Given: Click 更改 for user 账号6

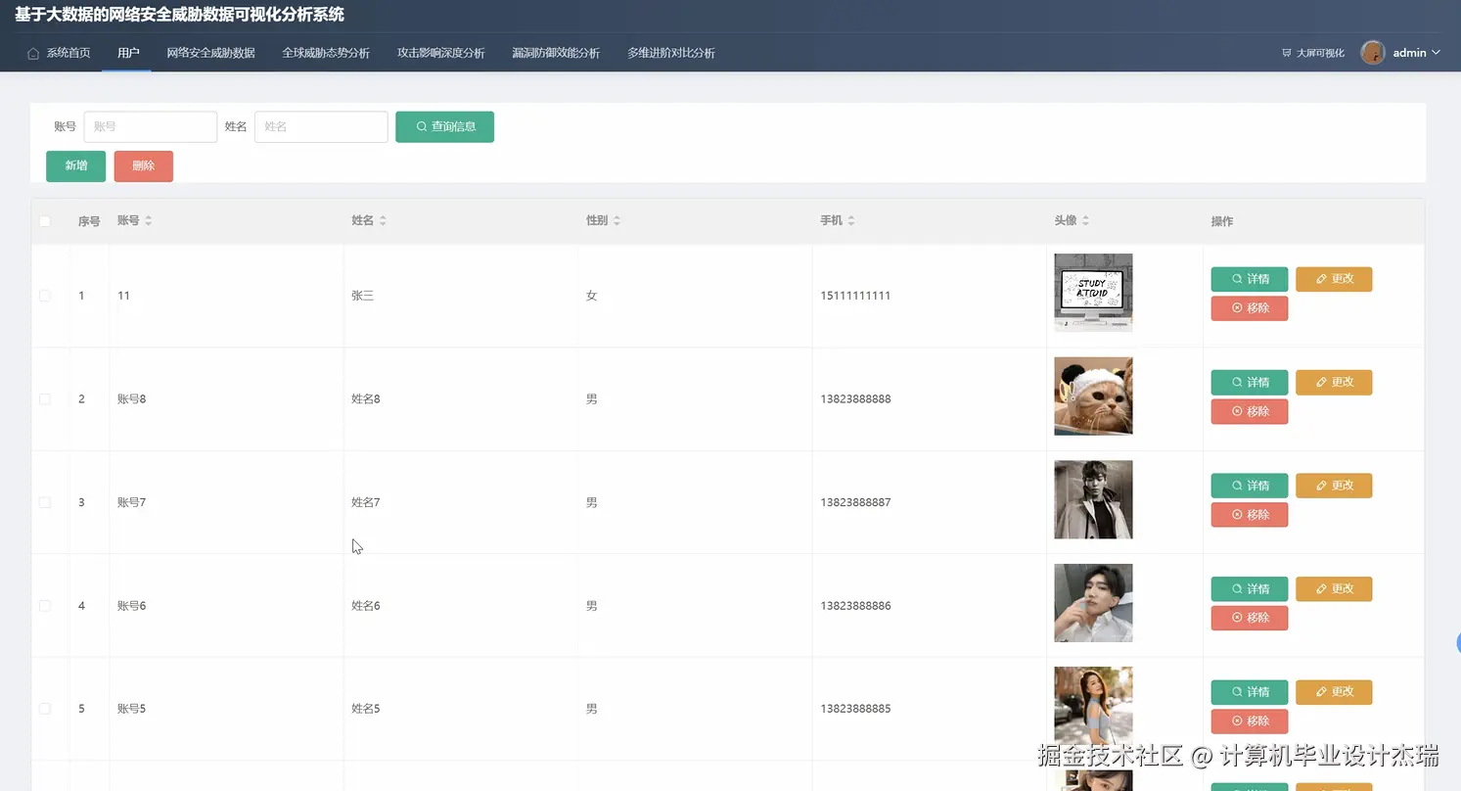Looking at the screenshot, I should pyautogui.click(x=1334, y=589).
